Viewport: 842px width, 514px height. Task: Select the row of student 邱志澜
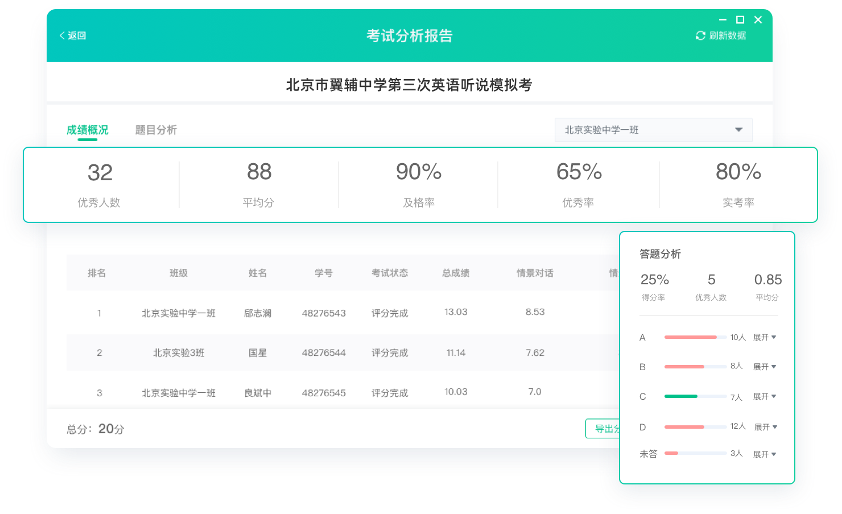[257, 313]
